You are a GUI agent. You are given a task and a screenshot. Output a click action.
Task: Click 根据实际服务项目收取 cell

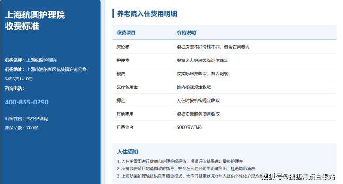(x=198, y=114)
